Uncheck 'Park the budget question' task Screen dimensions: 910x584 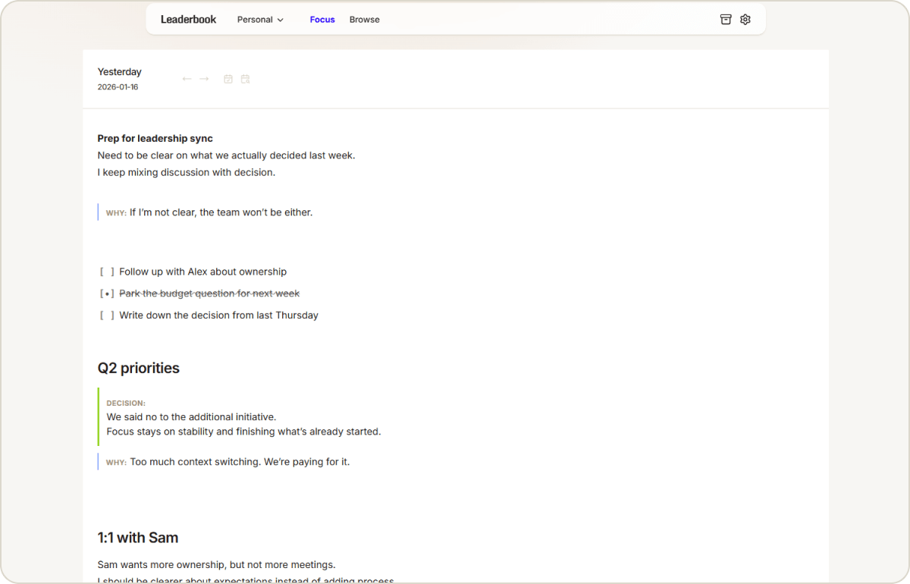pyautogui.click(x=107, y=294)
